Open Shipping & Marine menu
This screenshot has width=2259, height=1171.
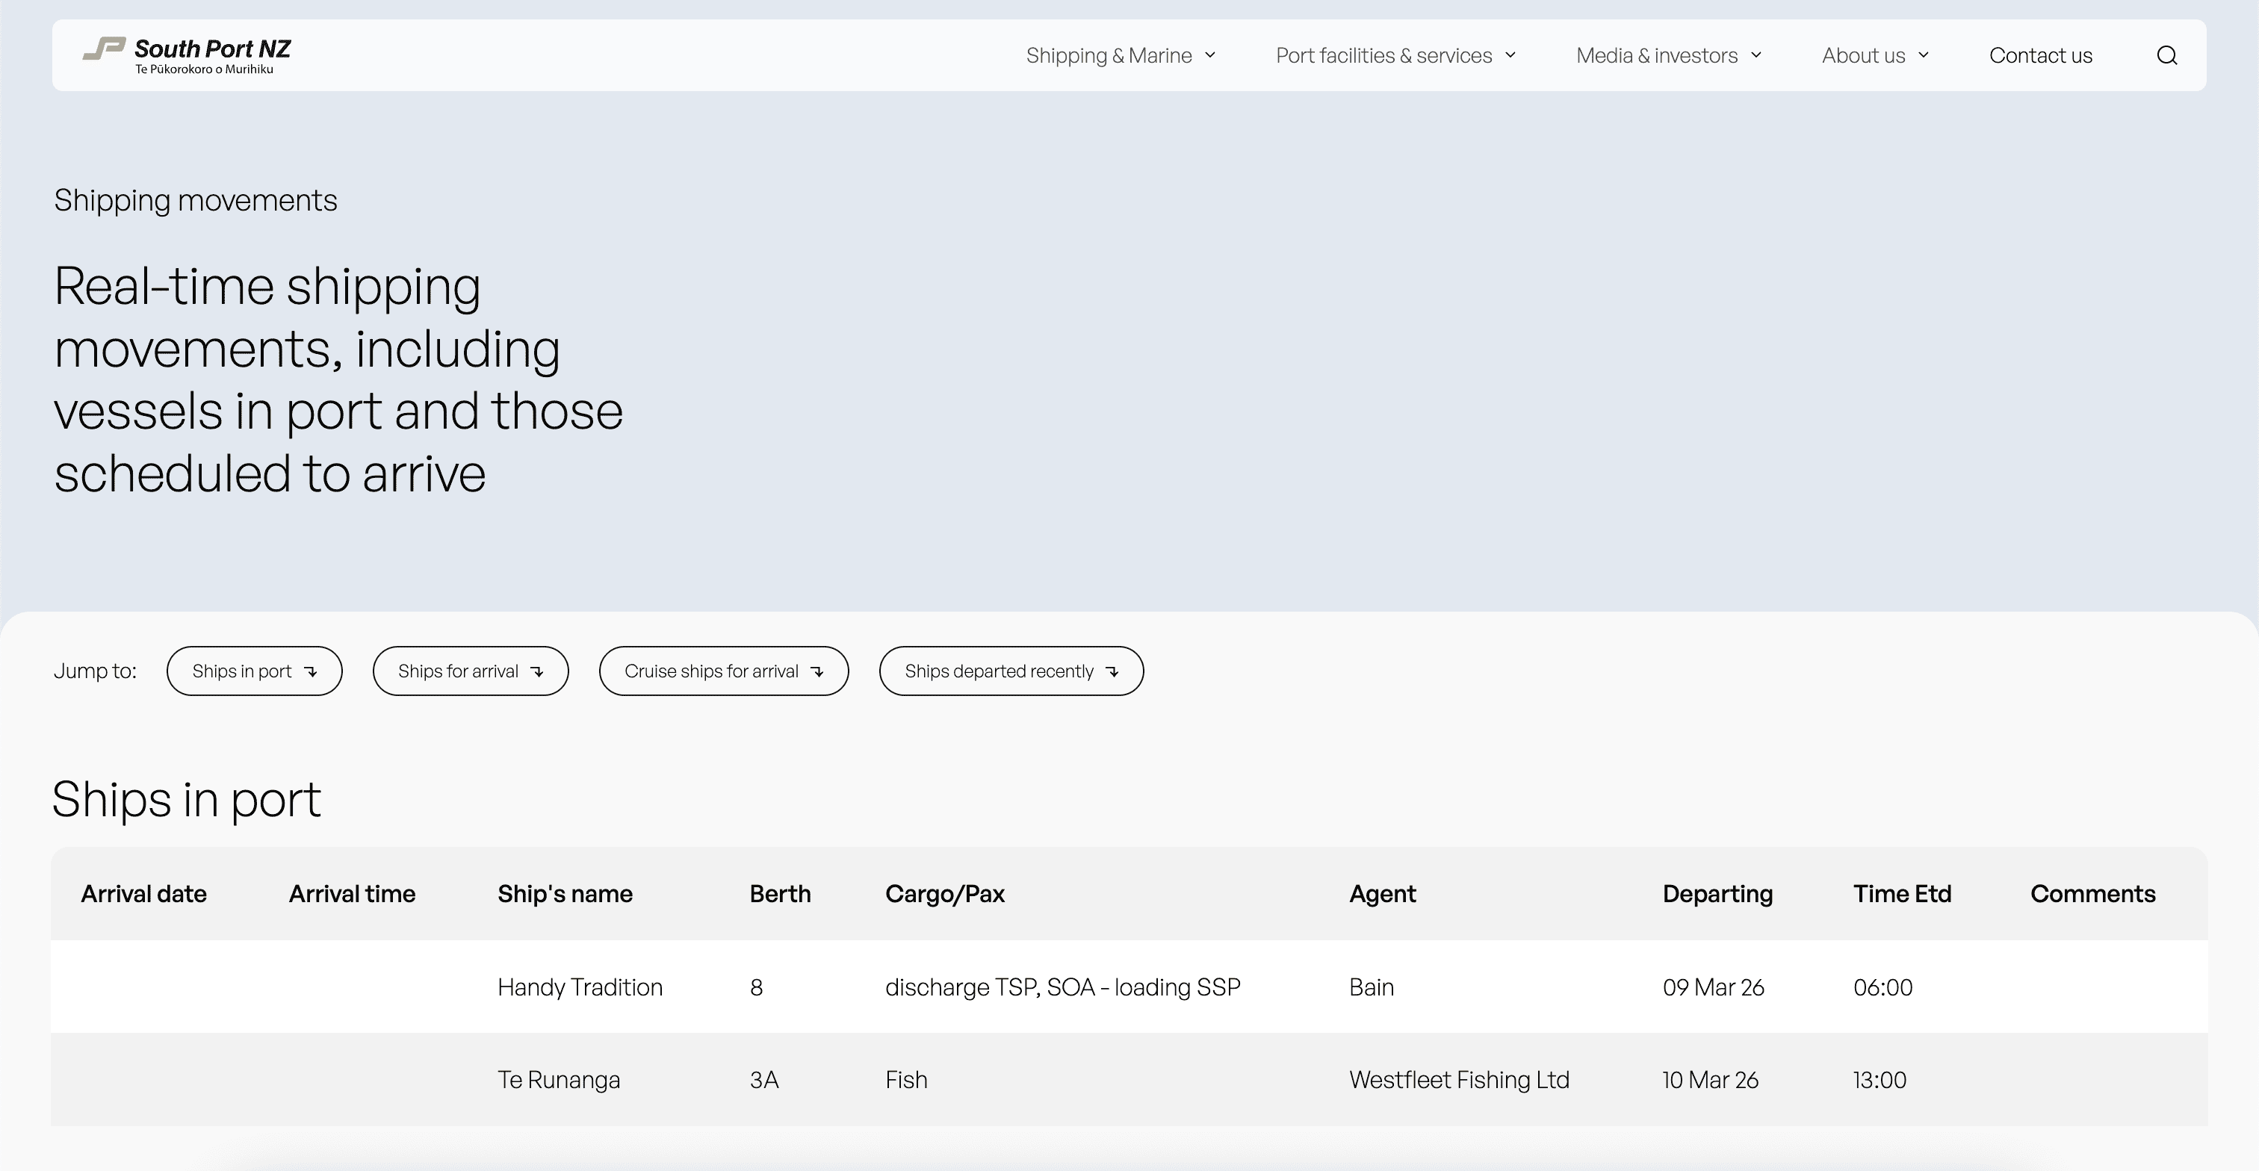coord(1109,55)
